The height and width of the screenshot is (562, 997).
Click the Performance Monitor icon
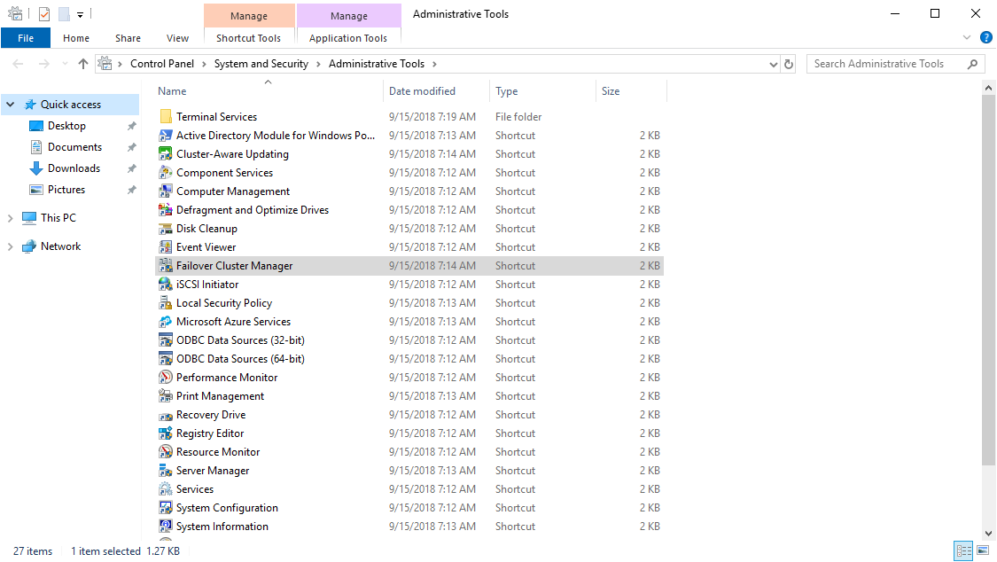point(166,377)
